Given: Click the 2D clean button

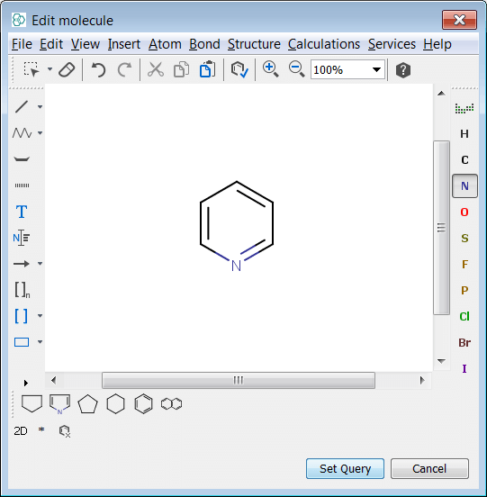Looking at the screenshot, I should (21, 430).
